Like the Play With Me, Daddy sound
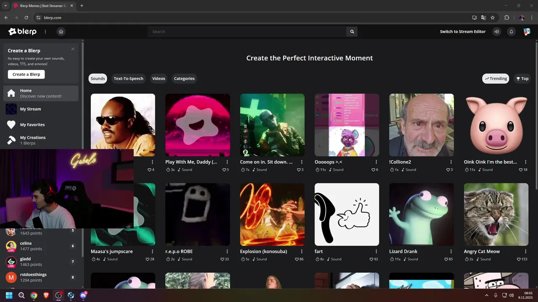The height and width of the screenshot is (302, 538). 225,170
